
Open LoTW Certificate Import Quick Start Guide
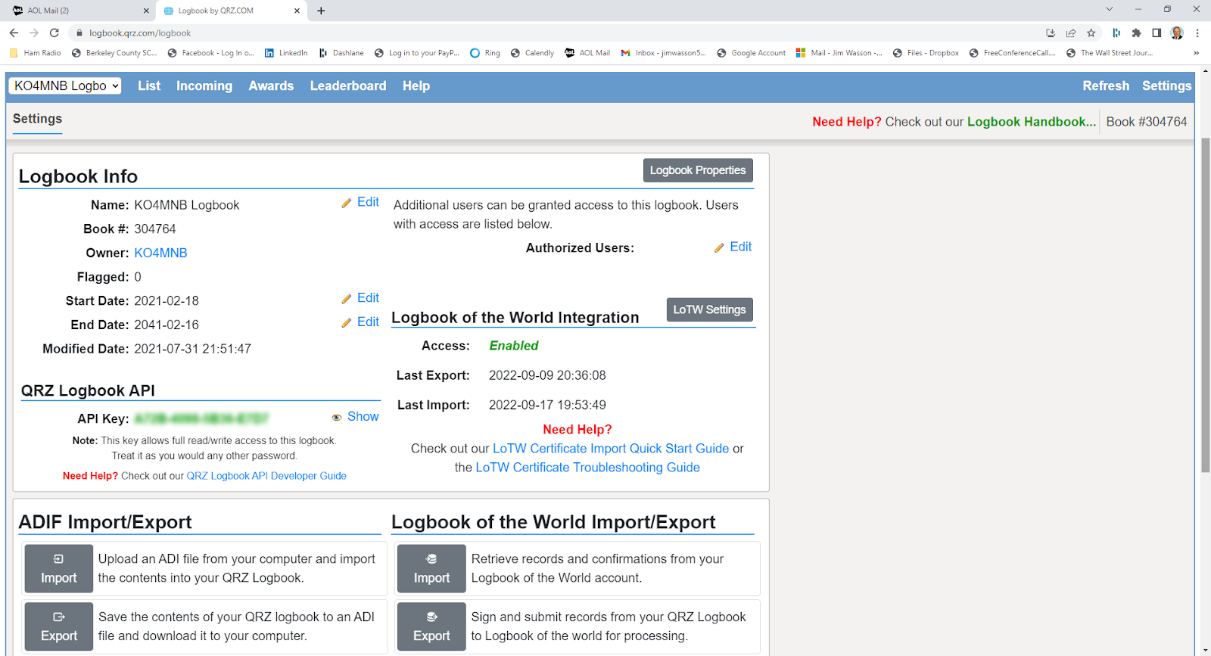pyautogui.click(x=611, y=449)
